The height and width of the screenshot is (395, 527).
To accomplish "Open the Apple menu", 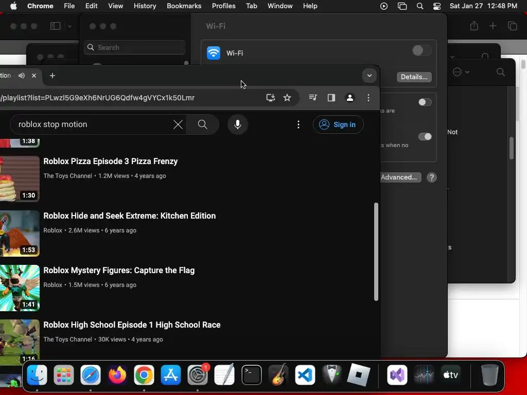I will click(13, 6).
